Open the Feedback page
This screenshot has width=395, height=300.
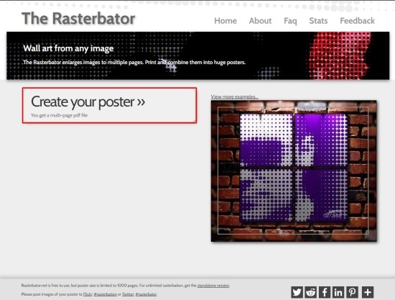click(357, 21)
